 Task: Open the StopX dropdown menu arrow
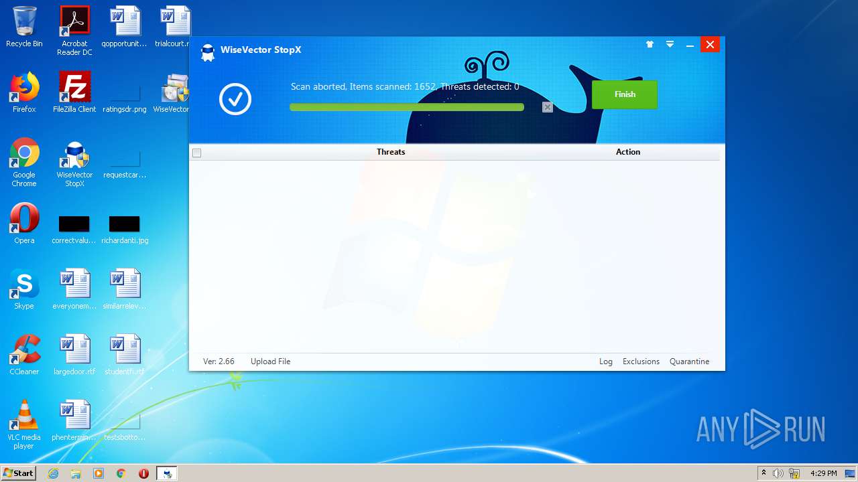tap(670, 44)
